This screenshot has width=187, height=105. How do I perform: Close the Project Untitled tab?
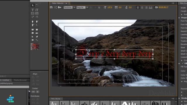click(x=11, y=80)
